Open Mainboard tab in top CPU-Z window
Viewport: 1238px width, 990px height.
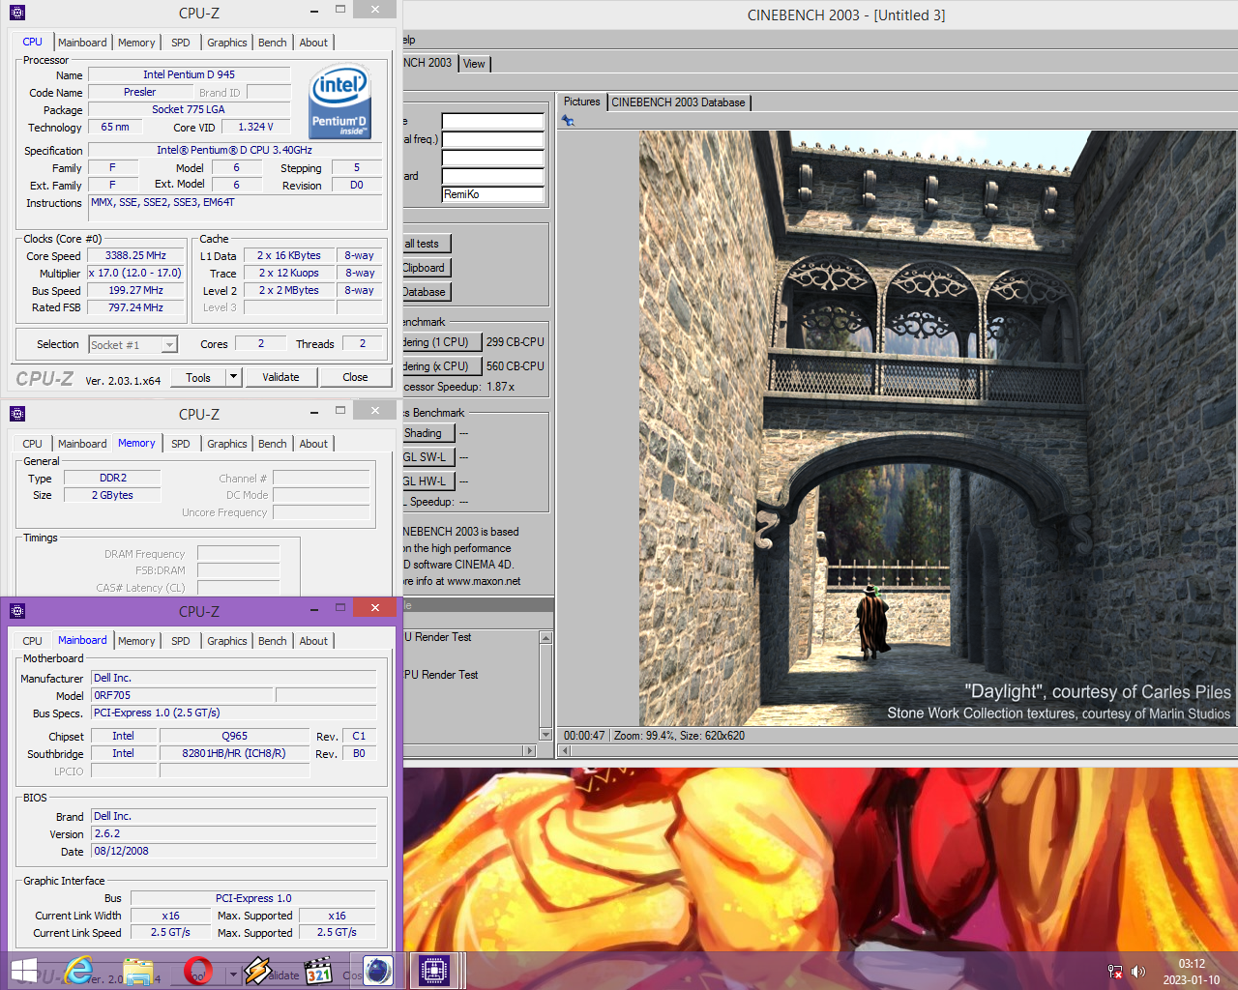point(82,43)
